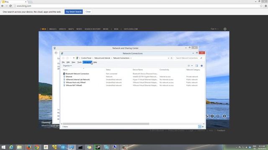Open the Windows Start button

click(x=3, y=147)
